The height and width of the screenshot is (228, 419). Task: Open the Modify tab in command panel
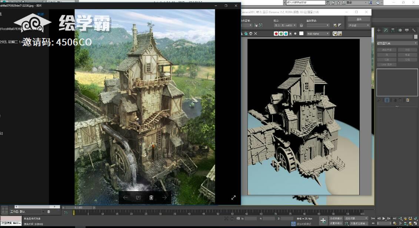[386, 30]
